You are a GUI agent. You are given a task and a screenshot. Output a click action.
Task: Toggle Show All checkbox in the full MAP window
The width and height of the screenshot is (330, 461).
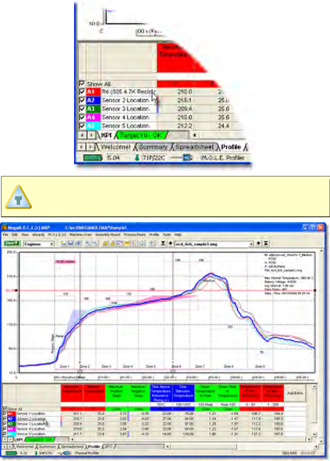(x=5, y=409)
